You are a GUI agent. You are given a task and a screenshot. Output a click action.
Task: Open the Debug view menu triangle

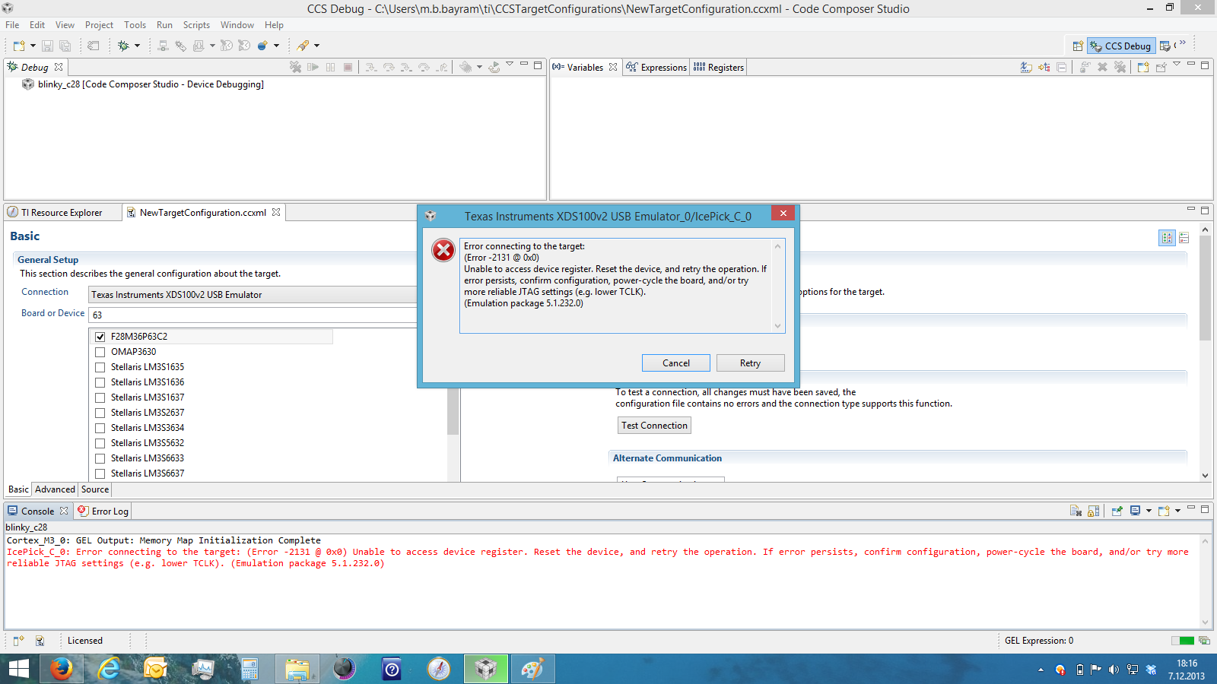pyautogui.click(x=510, y=64)
